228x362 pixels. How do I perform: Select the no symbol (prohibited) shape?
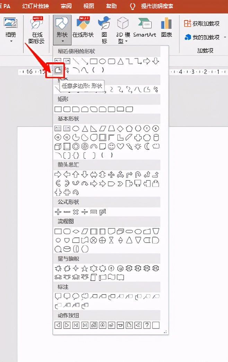(85, 146)
